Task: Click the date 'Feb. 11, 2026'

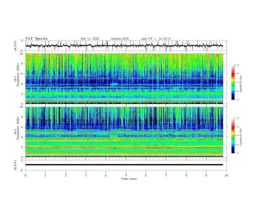Action: click(x=90, y=39)
